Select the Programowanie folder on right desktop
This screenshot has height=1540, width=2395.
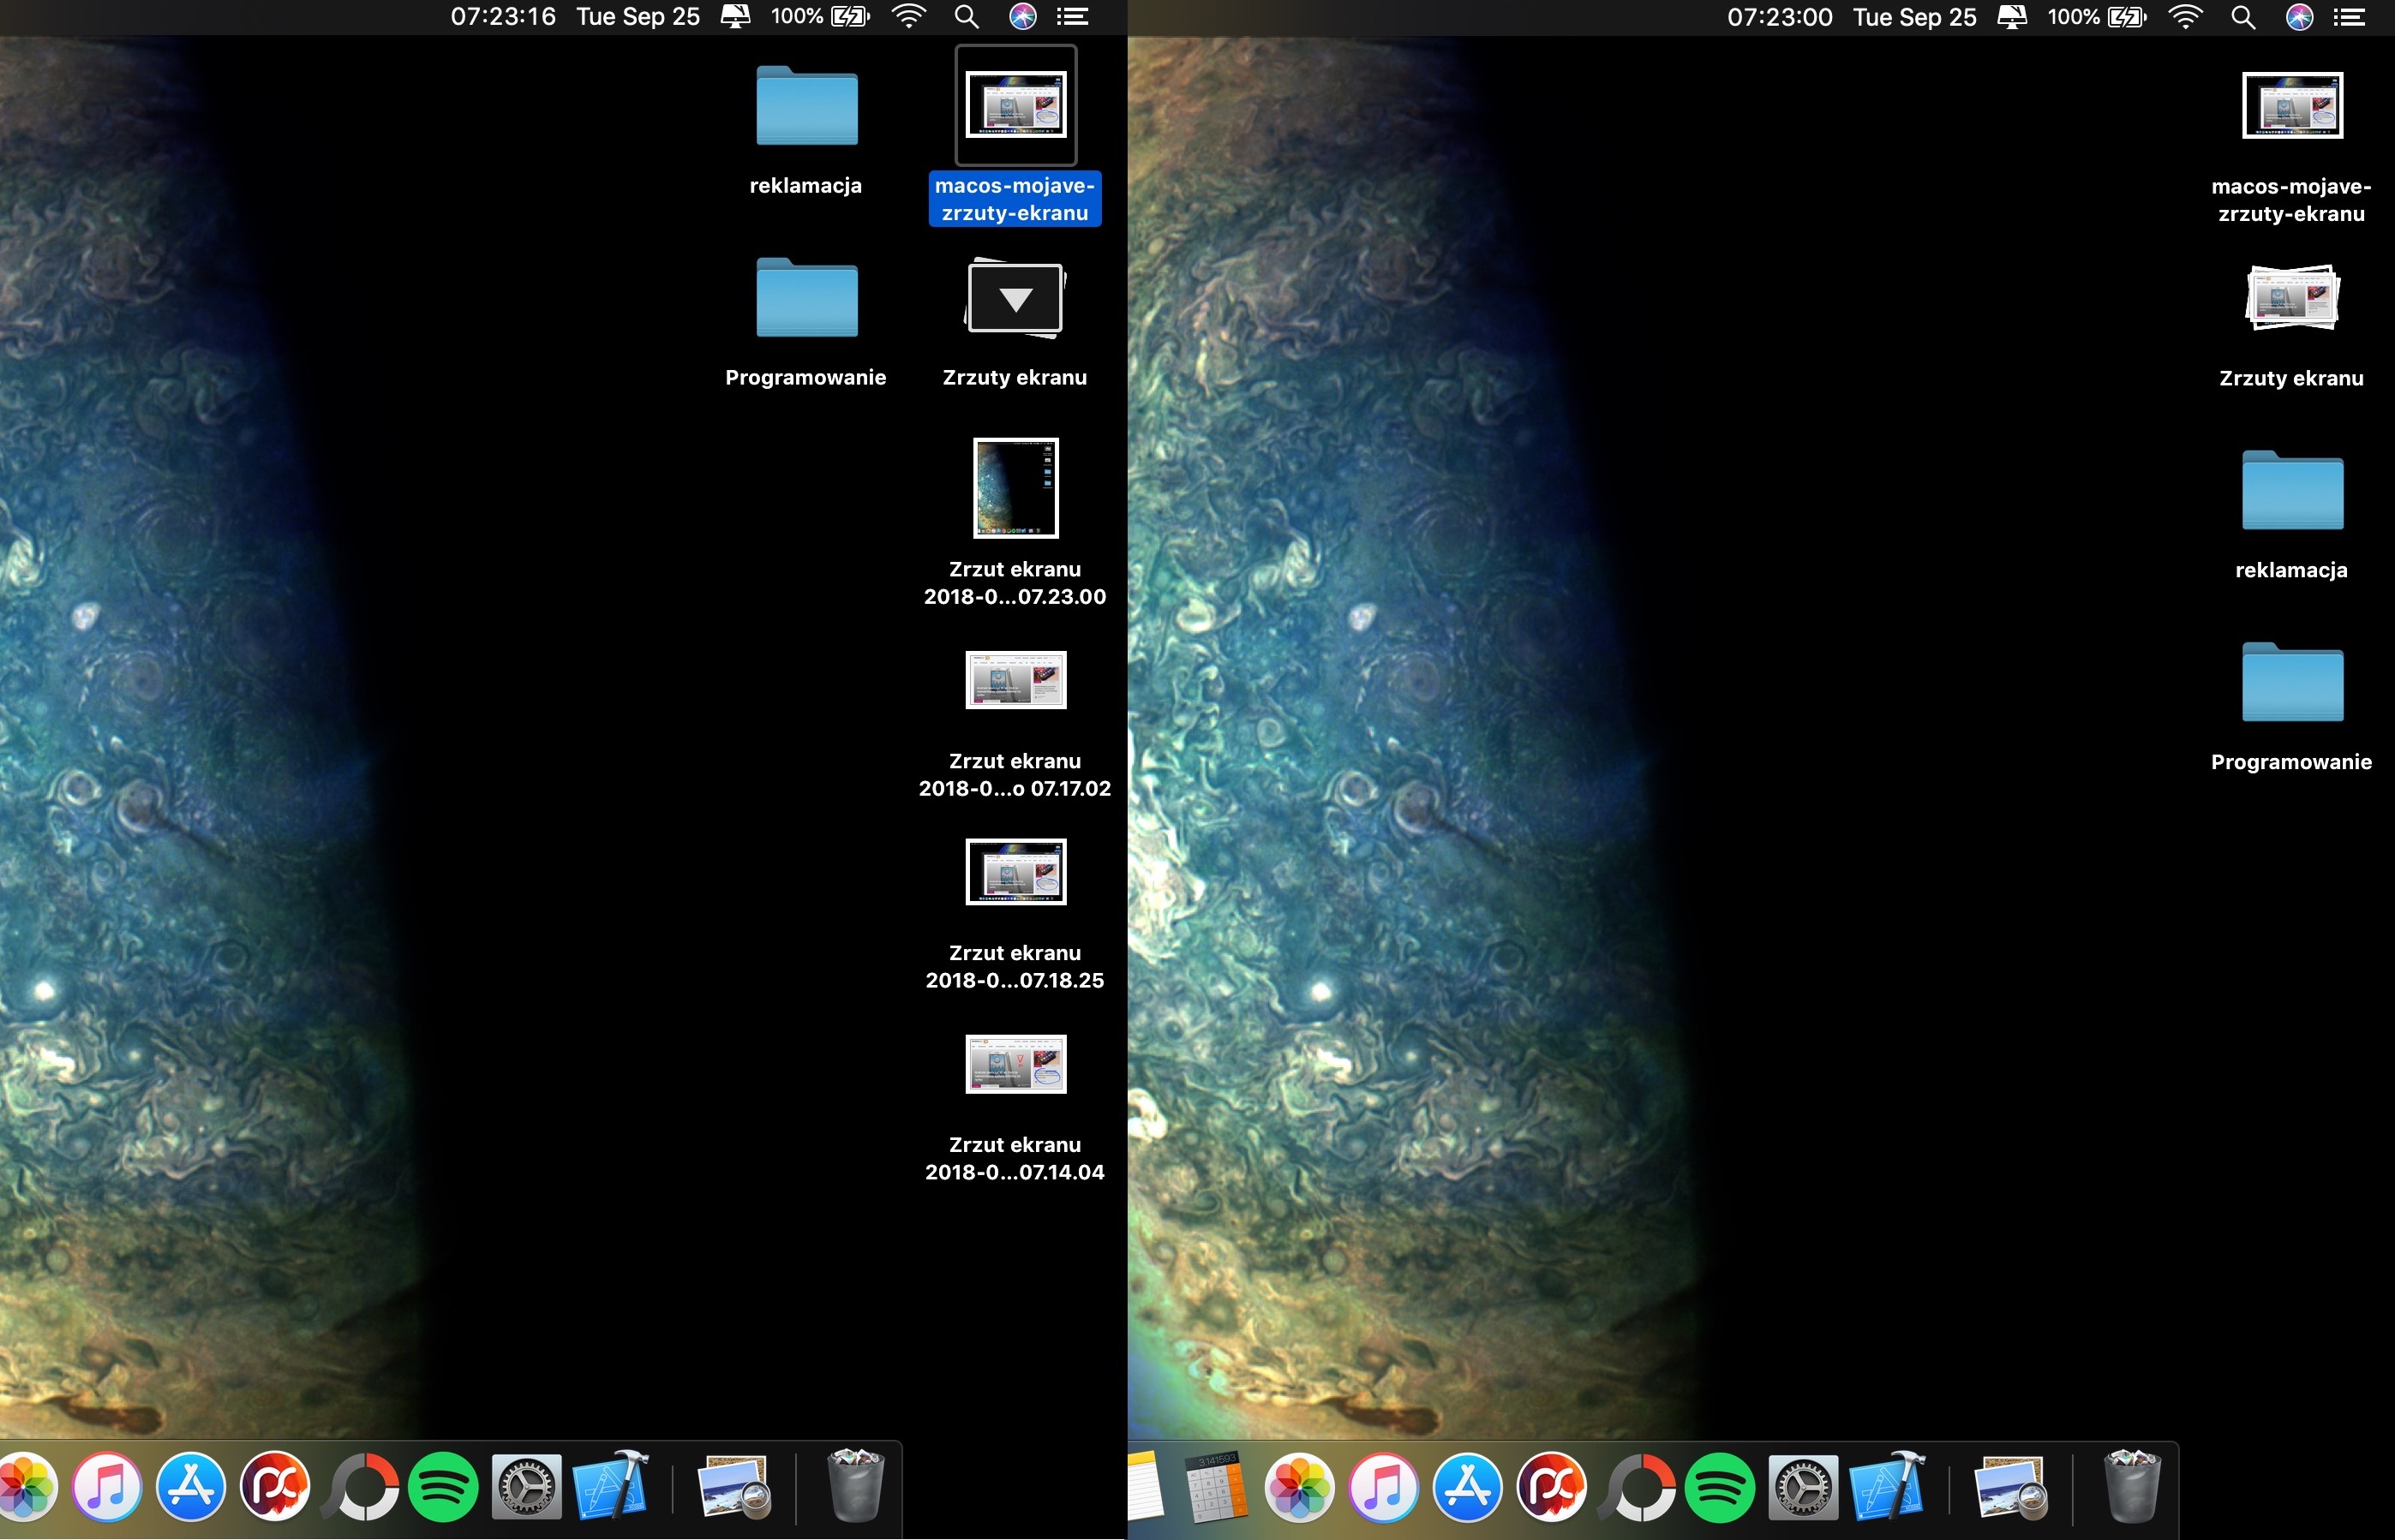coord(2292,682)
